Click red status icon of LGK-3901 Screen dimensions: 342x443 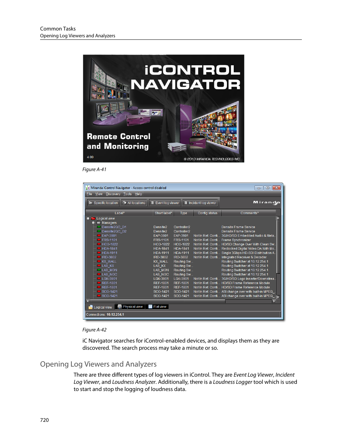coord(99,279)
